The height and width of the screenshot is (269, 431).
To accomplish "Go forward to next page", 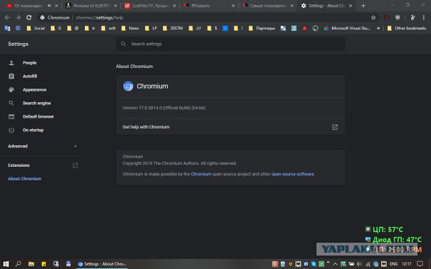I will coord(18,17).
